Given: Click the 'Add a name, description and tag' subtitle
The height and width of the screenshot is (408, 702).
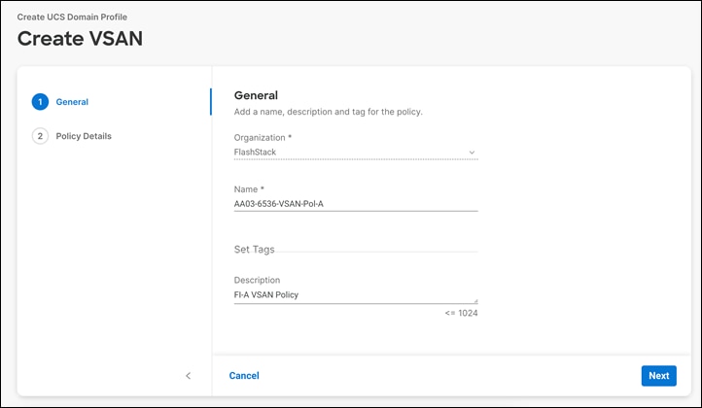Looking at the screenshot, I should [329, 112].
